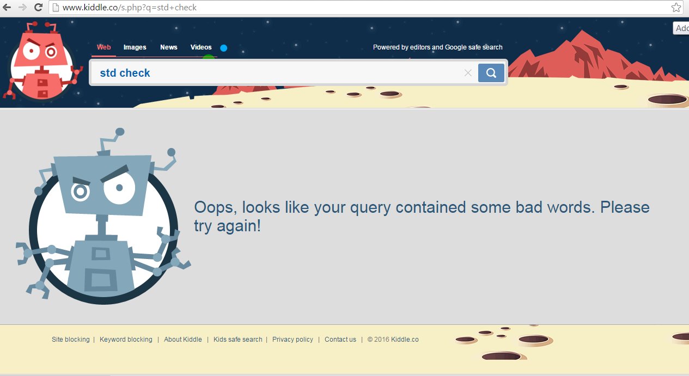Viewport: 689px width, 376px height.
Task: Select the Web search tab
Action: [x=103, y=47]
